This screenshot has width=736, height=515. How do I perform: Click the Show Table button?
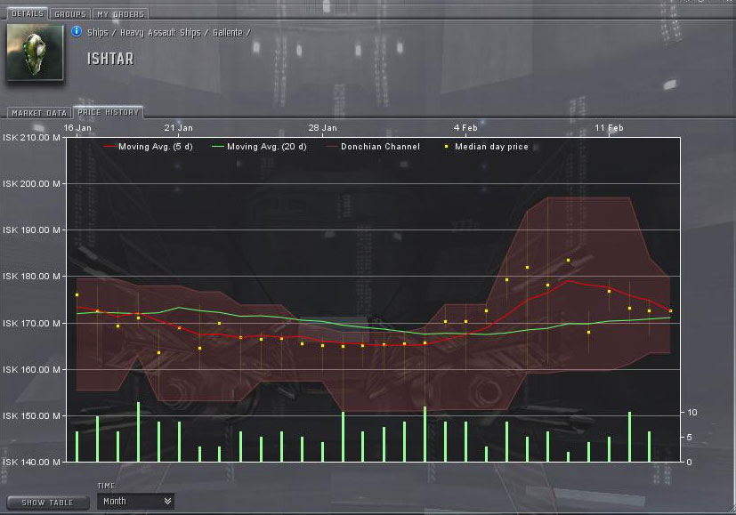[x=47, y=503]
